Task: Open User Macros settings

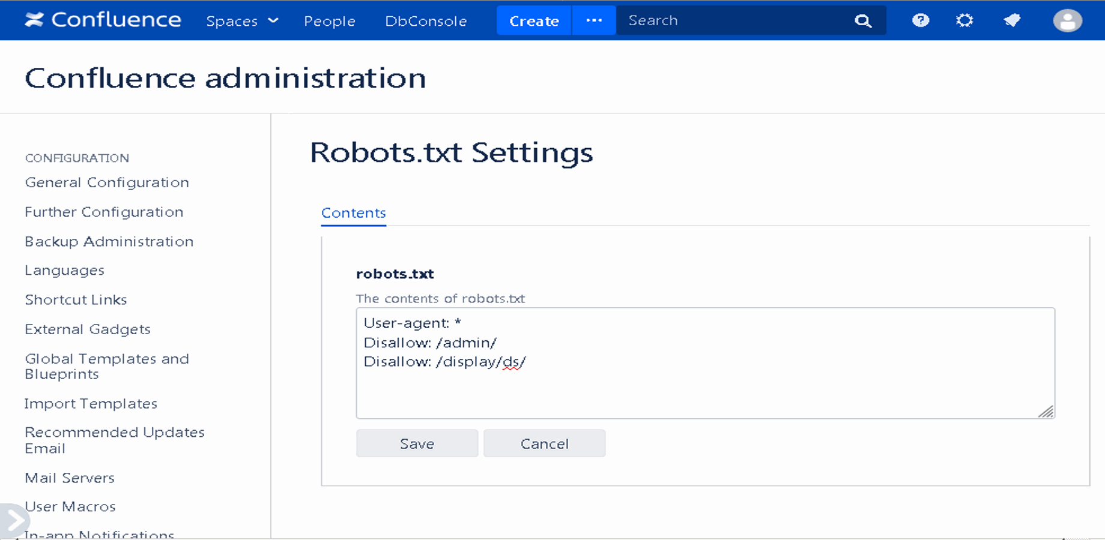Action: click(70, 506)
